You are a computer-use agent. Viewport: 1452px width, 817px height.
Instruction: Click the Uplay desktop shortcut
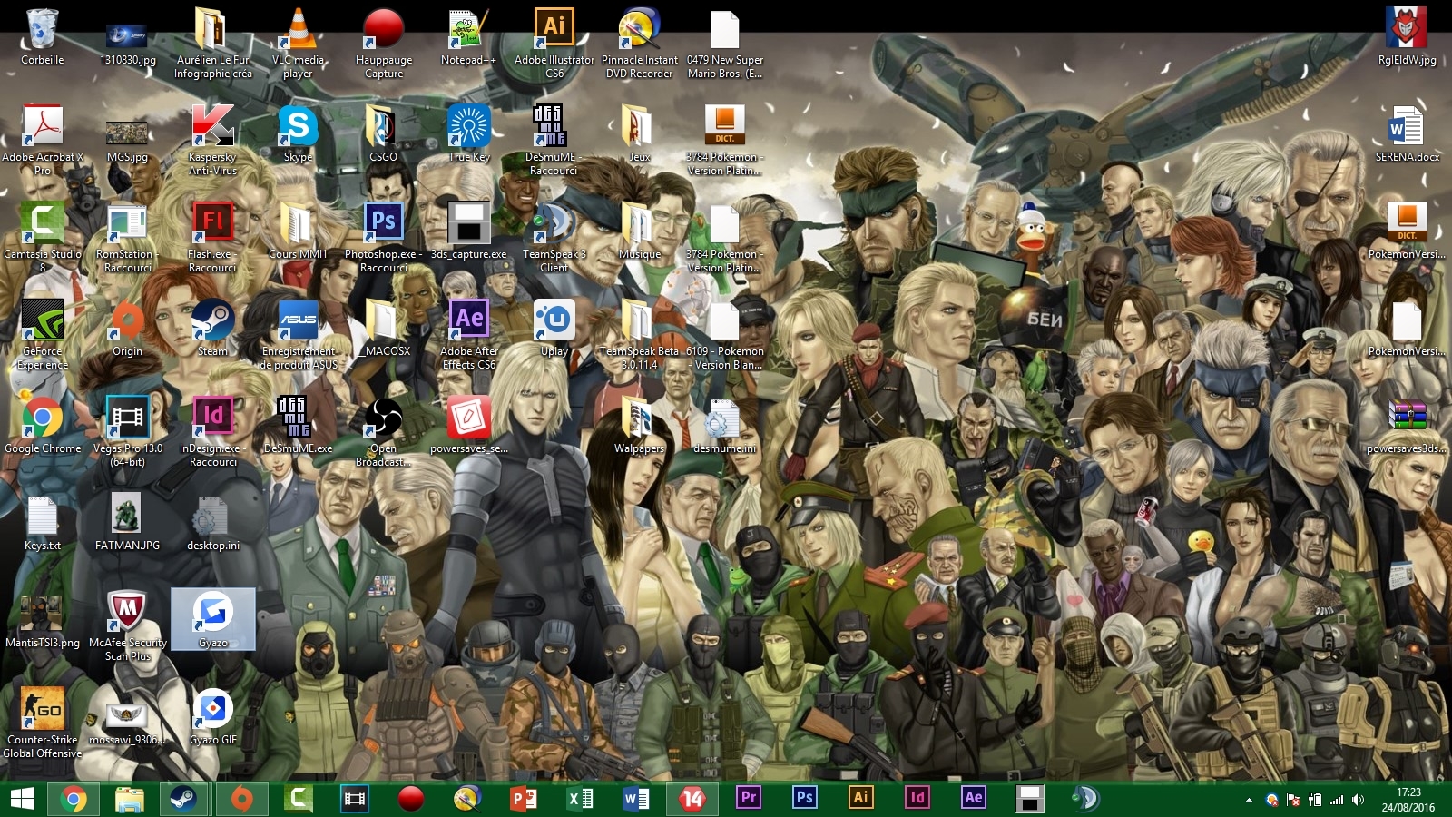(x=554, y=328)
